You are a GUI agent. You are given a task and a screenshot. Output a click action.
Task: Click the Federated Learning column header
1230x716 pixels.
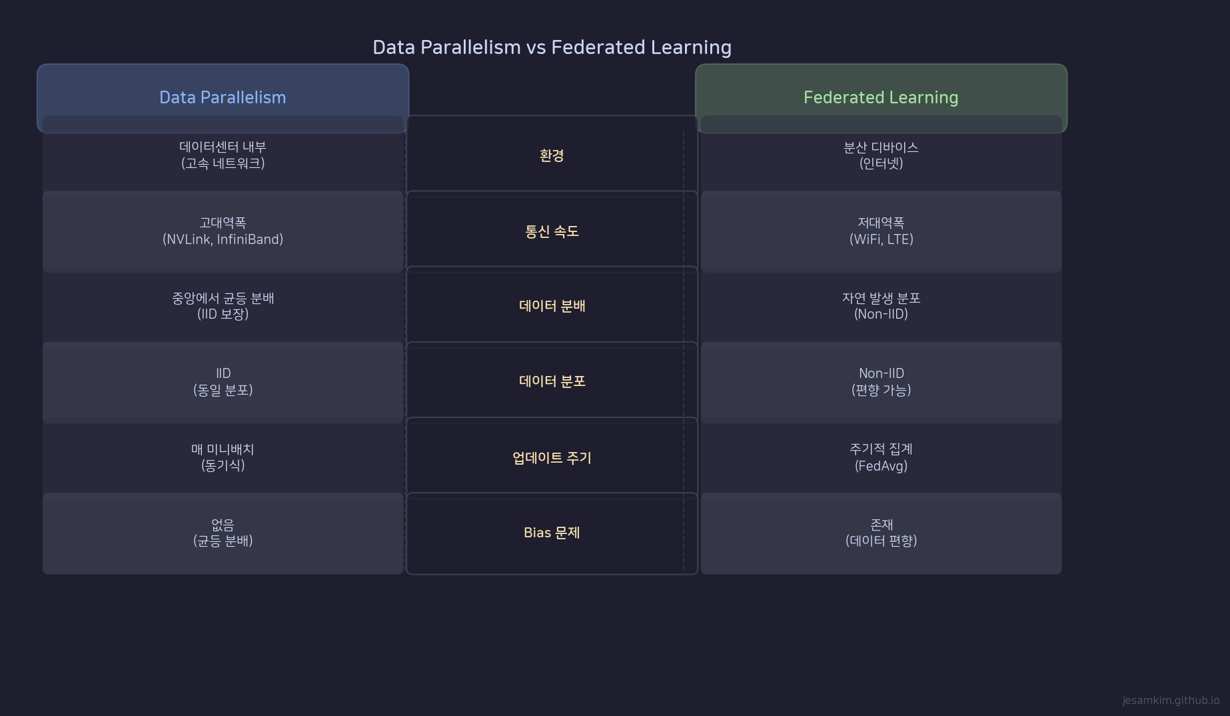click(880, 97)
